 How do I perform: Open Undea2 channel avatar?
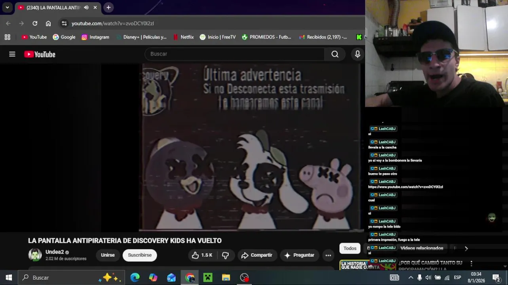(x=35, y=255)
